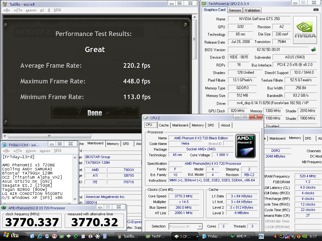Open the แฟ้ม menu in Paint

(x=7, y=10)
